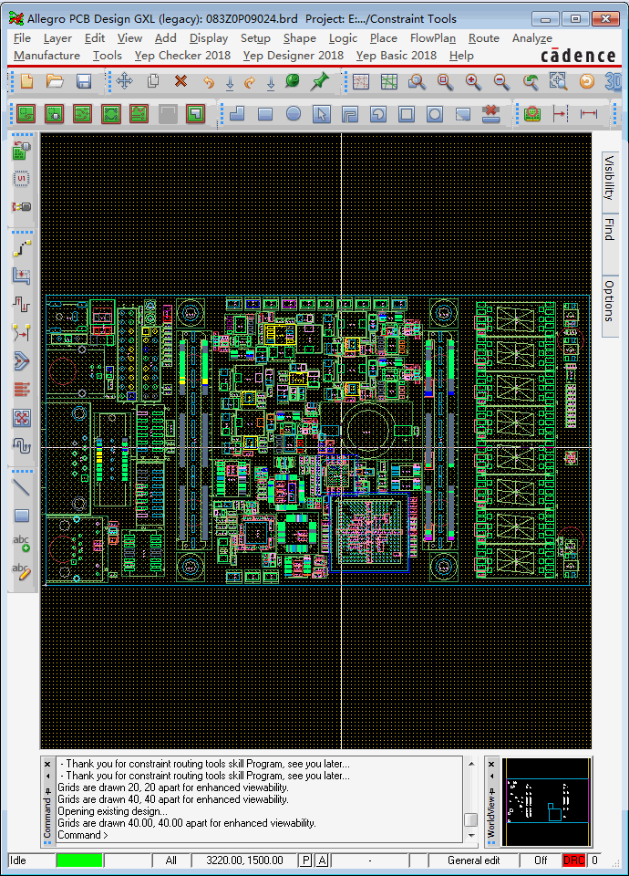Click the red DRC status indicator
Screen dimensions: 629x876
coord(573,860)
